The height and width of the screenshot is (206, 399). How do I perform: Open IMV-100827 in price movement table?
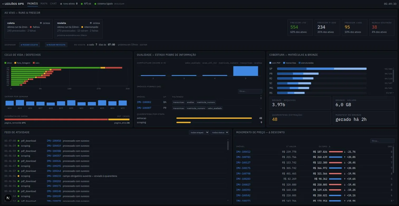[243, 185]
